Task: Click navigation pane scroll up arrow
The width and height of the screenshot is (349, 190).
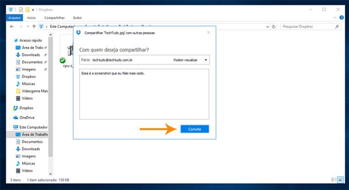Action: click(51, 35)
